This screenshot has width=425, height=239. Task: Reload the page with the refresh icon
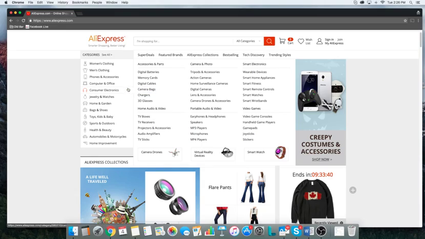pos(24,20)
